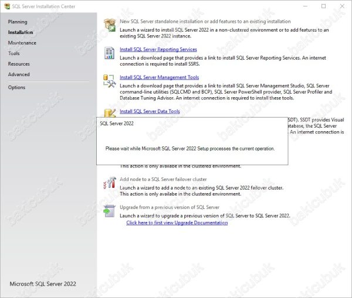This screenshot has height=298, width=352.
Task: Open Install SQL Server Management Tools link
Action: (x=159, y=77)
